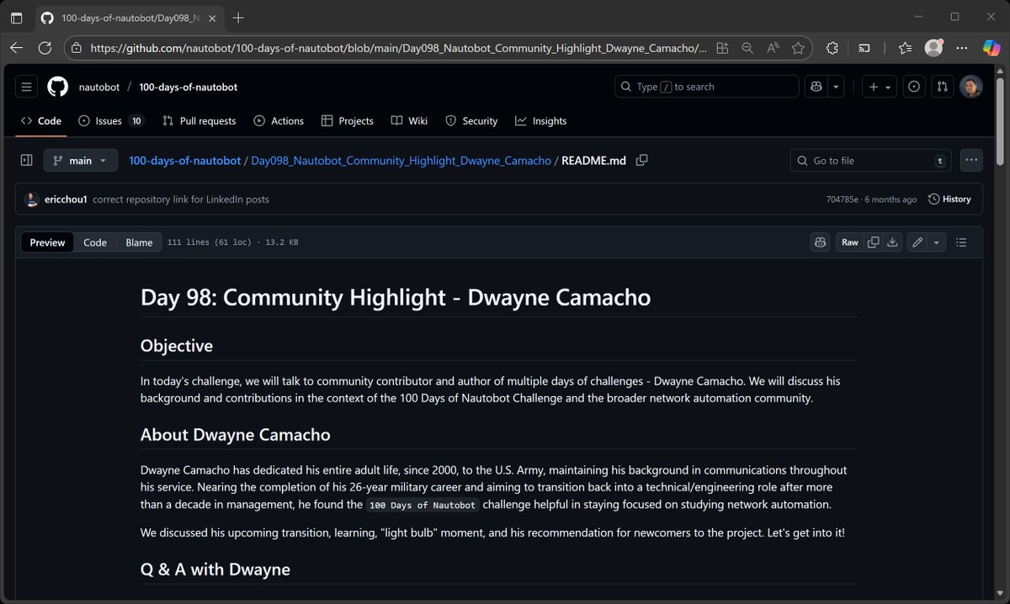Image resolution: width=1010 pixels, height=604 pixels.
Task: Copy raw file contents icon
Action: pos(873,242)
